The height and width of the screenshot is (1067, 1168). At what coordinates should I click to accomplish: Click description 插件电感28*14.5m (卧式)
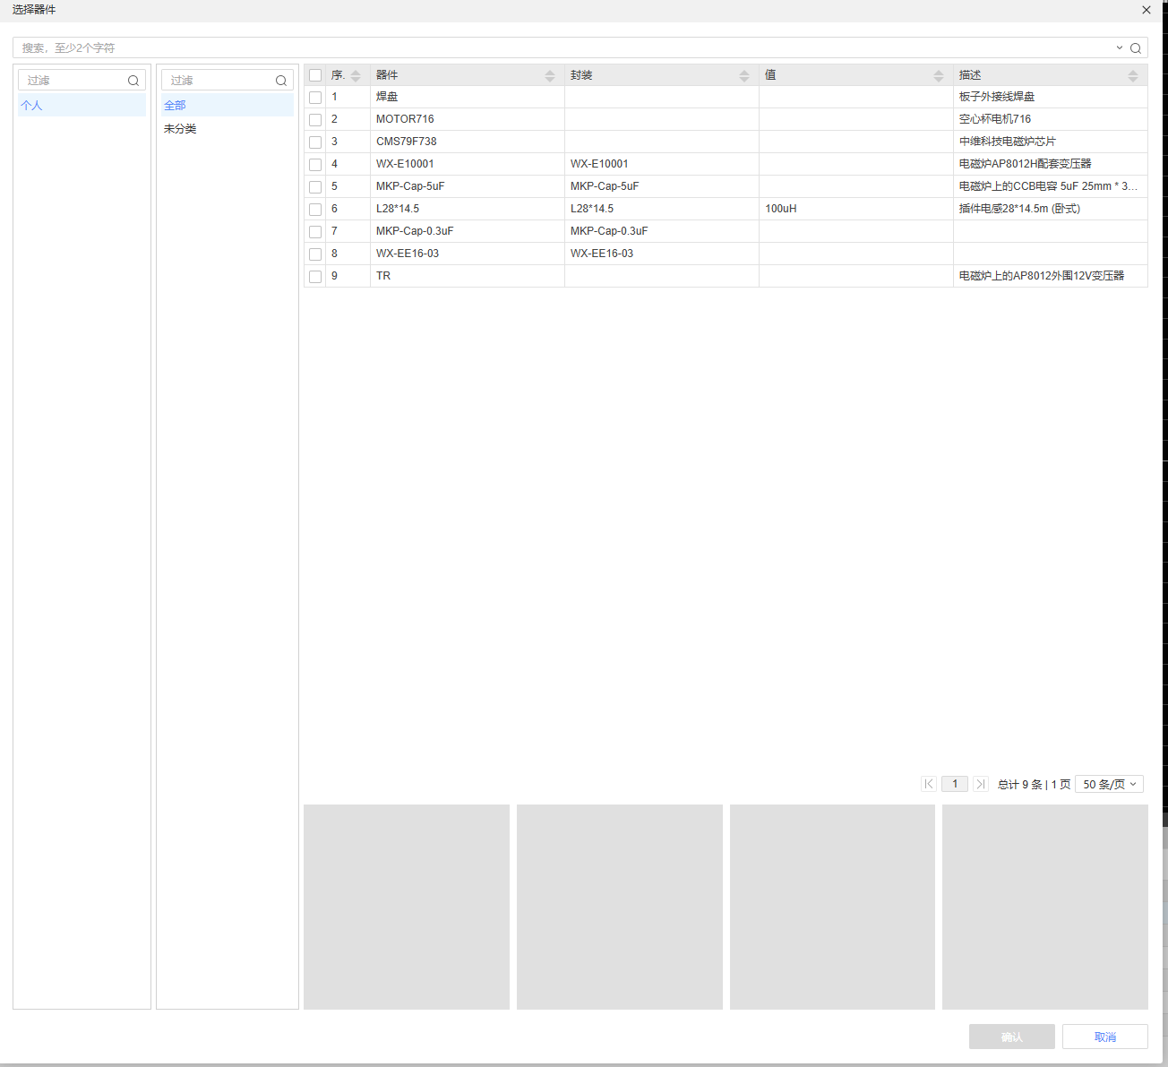[x=1020, y=209]
